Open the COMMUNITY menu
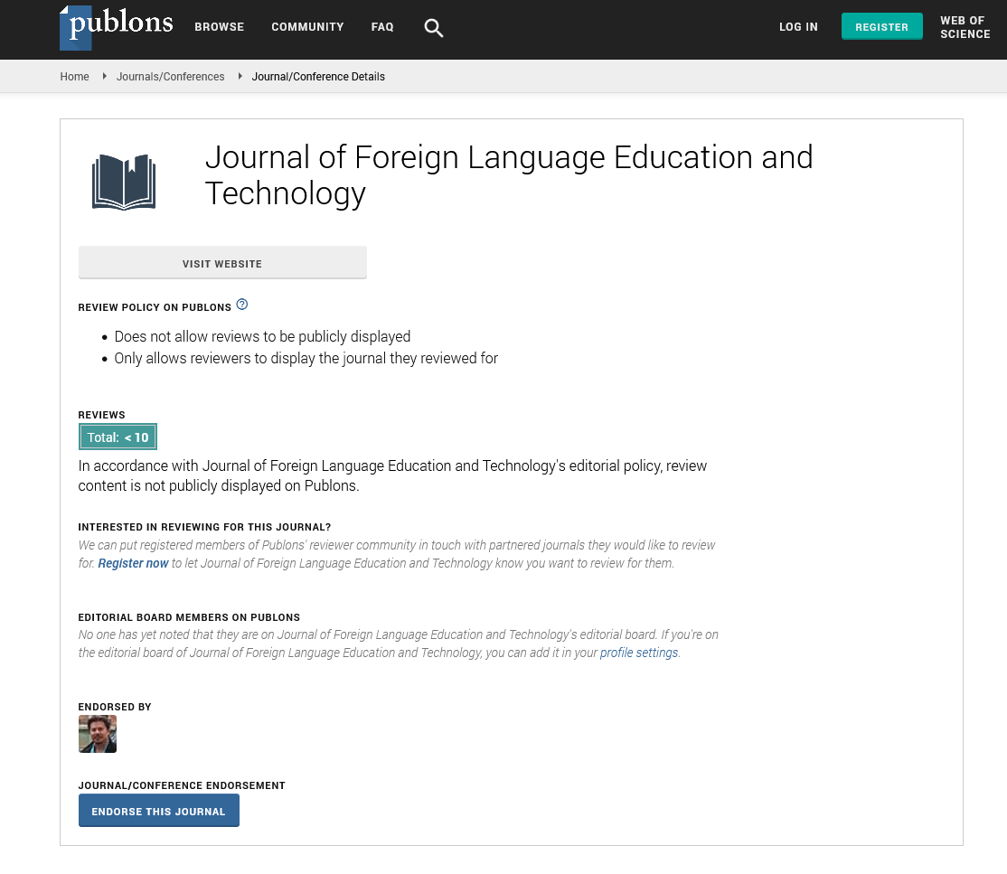 click(307, 27)
